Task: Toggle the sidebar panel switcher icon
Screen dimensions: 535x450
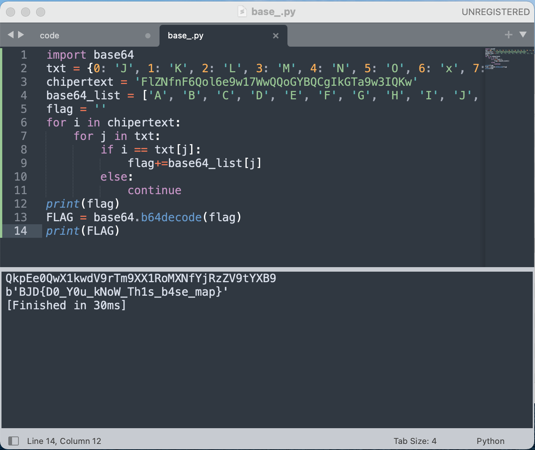Action: point(14,441)
